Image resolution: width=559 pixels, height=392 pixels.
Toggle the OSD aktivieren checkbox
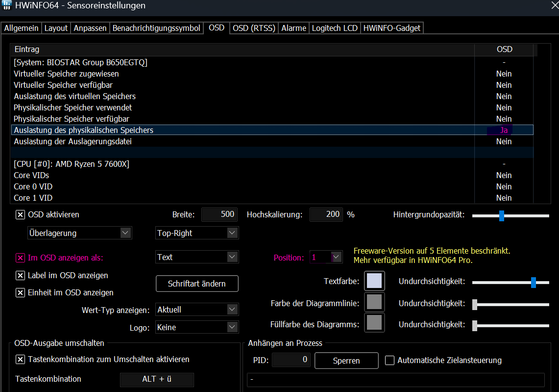pyautogui.click(x=20, y=214)
